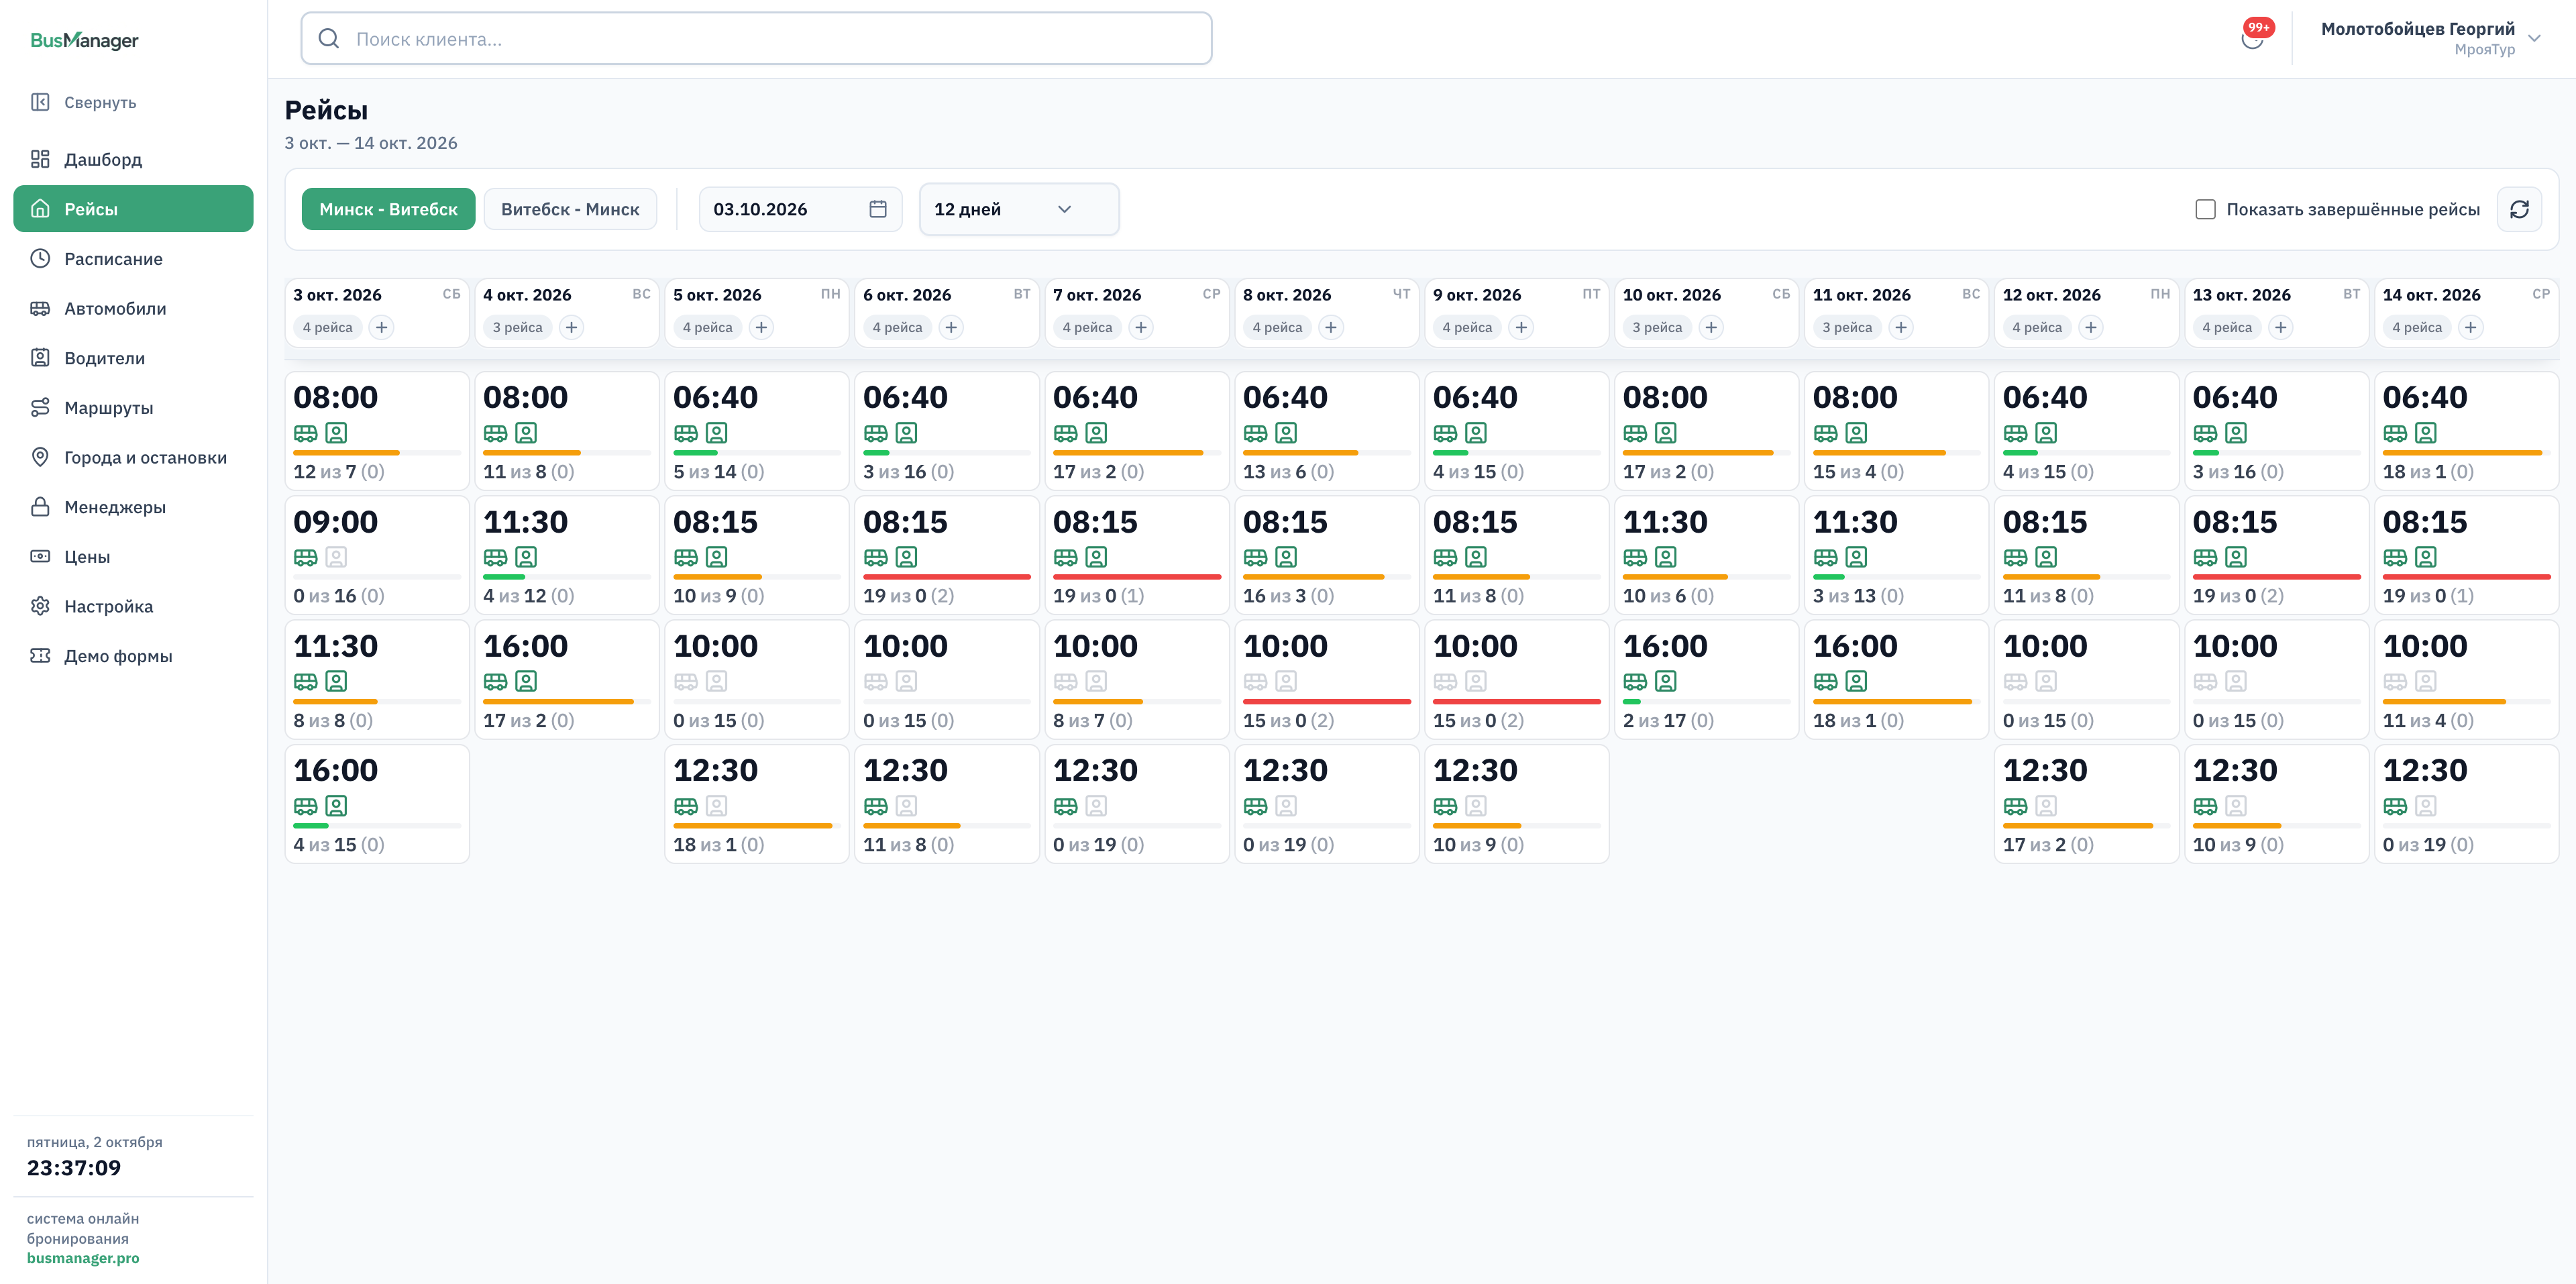The image size is (2576, 1284).
Task: Click red occupancy bar on 6 окт. 08:15
Action: [x=946, y=577]
